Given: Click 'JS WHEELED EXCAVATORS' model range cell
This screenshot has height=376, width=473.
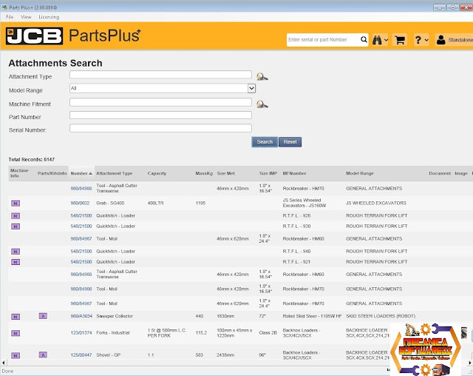Looking at the screenshot, I should 376,203.
